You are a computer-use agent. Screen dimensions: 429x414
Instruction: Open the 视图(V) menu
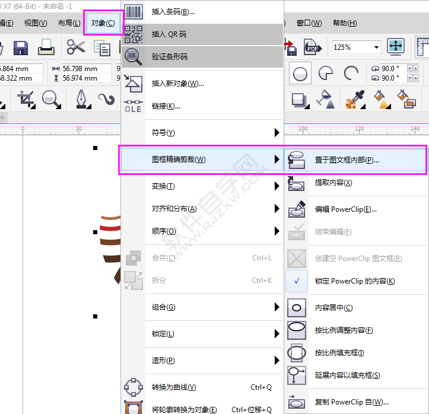pos(36,23)
